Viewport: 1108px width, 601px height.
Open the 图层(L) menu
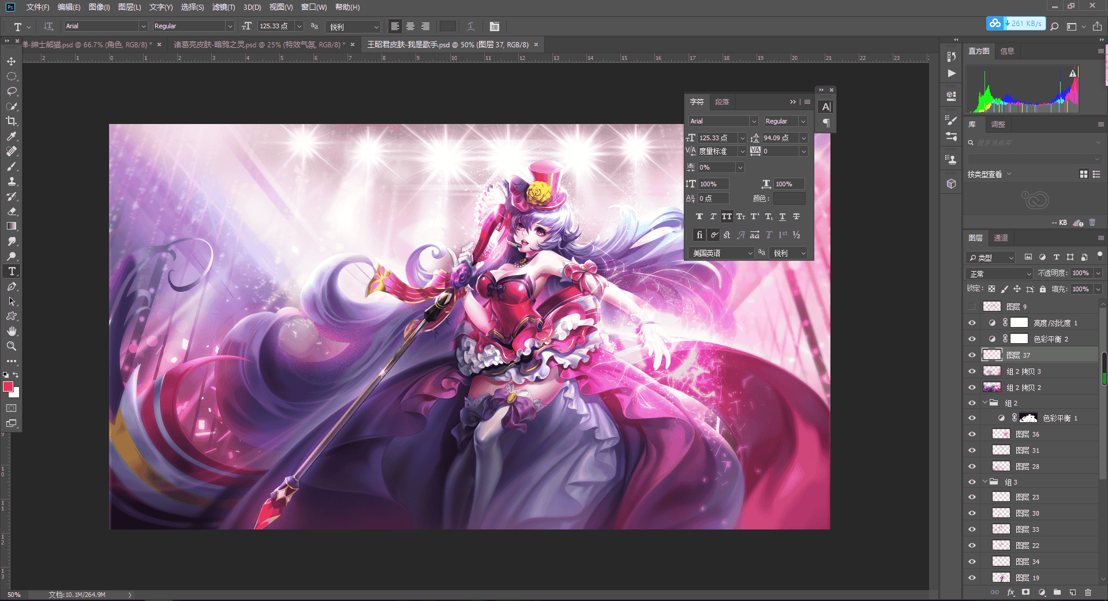pyautogui.click(x=129, y=7)
